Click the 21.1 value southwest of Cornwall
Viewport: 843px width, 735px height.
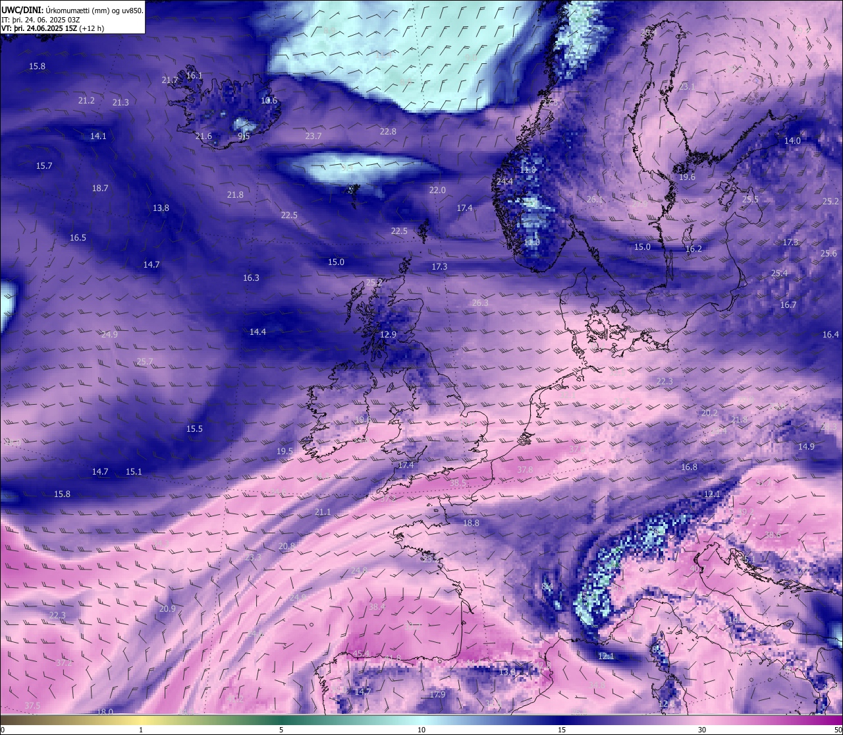coord(323,512)
